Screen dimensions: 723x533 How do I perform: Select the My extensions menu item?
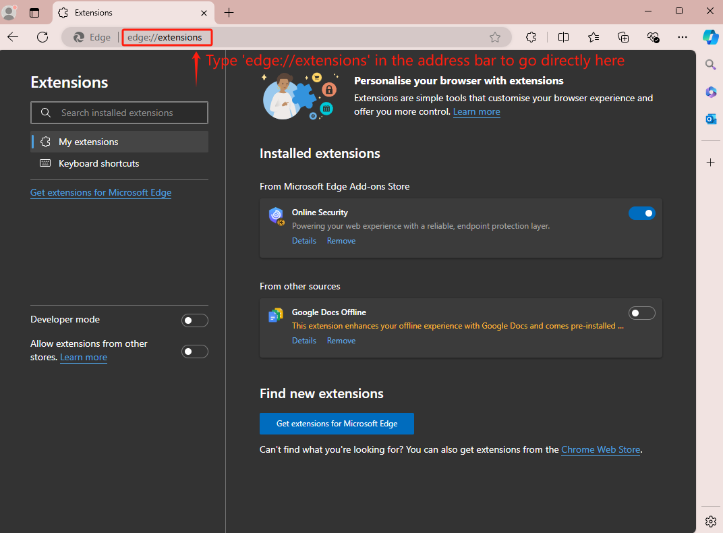88,142
